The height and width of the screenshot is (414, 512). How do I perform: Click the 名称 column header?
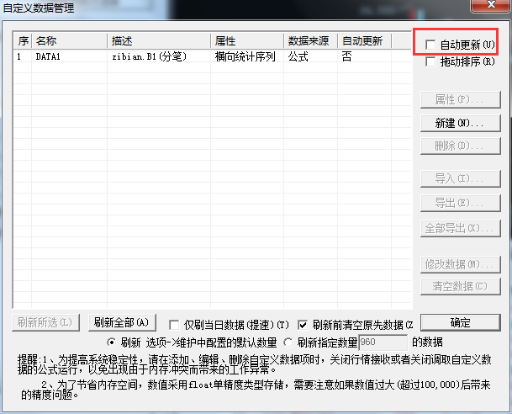click(x=69, y=41)
